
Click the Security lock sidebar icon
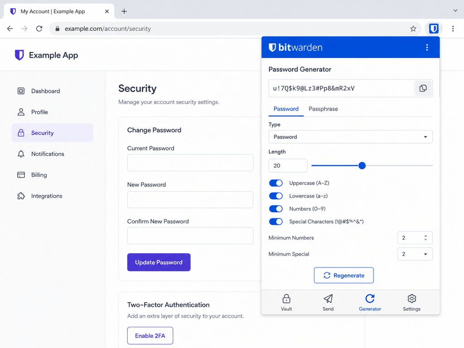21,133
